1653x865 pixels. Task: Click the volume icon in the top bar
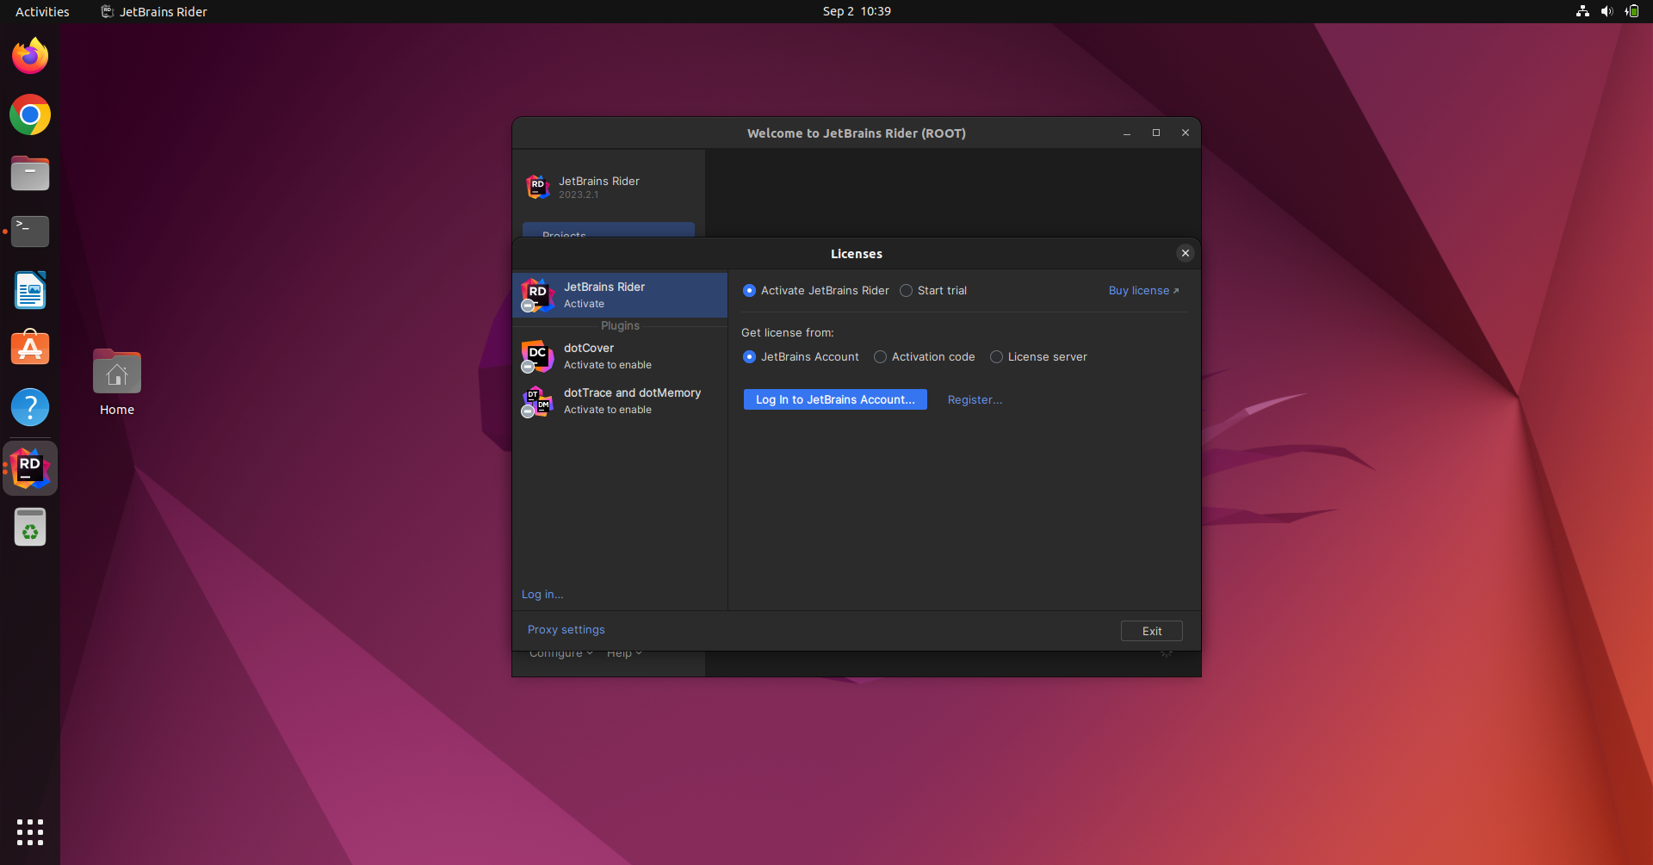pos(1607,11)
